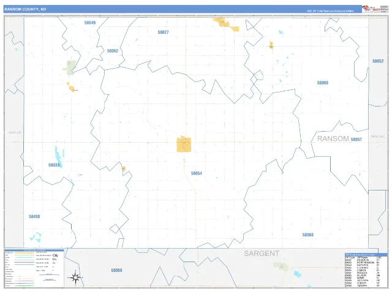Click the SARGENT county name label
The image size is (392, 294).
click(262, 254)
